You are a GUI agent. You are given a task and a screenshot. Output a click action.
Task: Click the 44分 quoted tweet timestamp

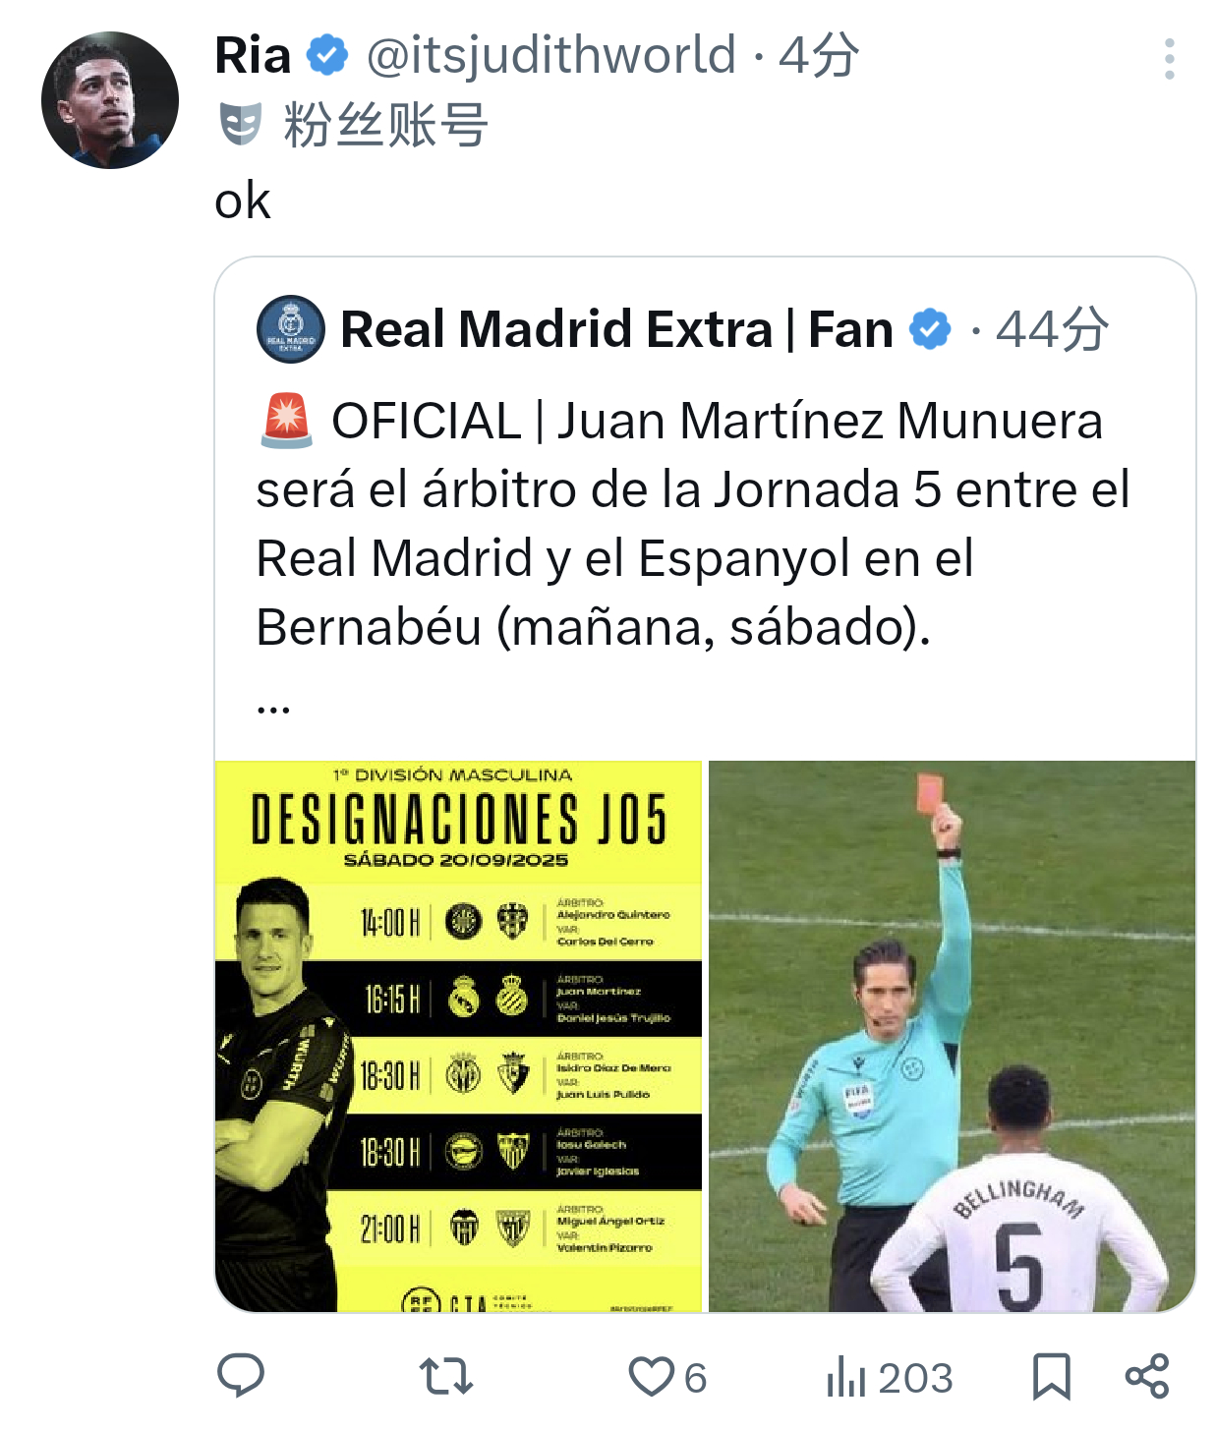click(x=1052, y=329)
